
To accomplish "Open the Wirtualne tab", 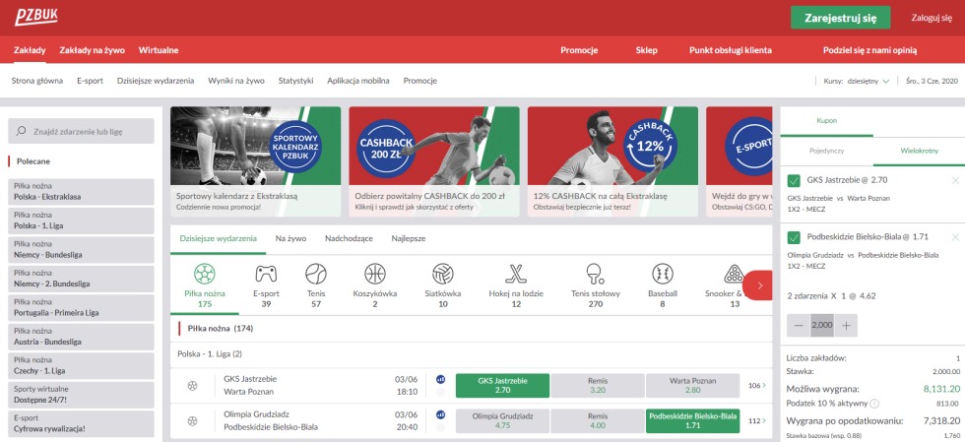I will click(x=159, y=50).
